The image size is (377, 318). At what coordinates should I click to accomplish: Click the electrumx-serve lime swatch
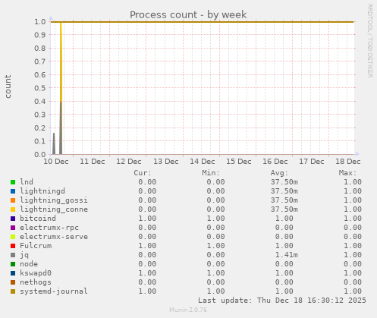click(x=13, y=237)
